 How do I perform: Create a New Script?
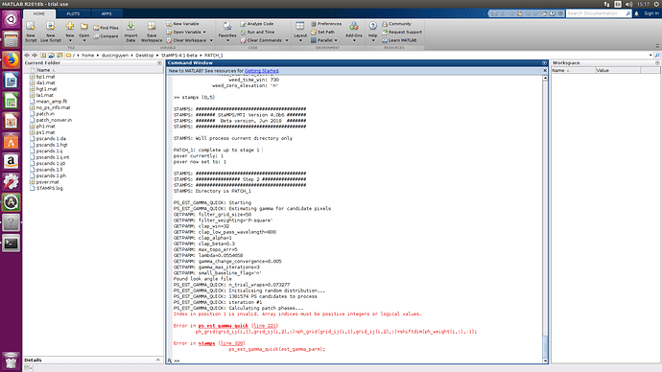(x=31, y=32)
